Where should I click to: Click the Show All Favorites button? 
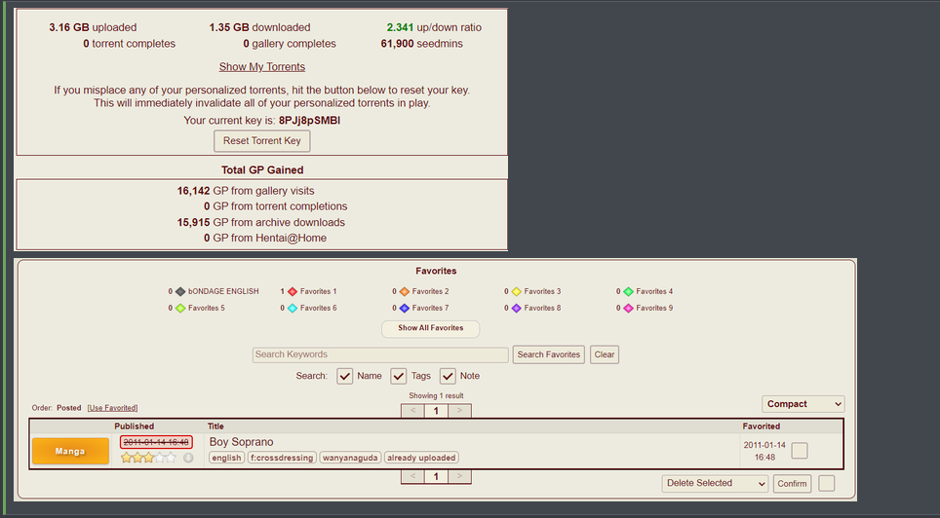click(x=430, y=328)
